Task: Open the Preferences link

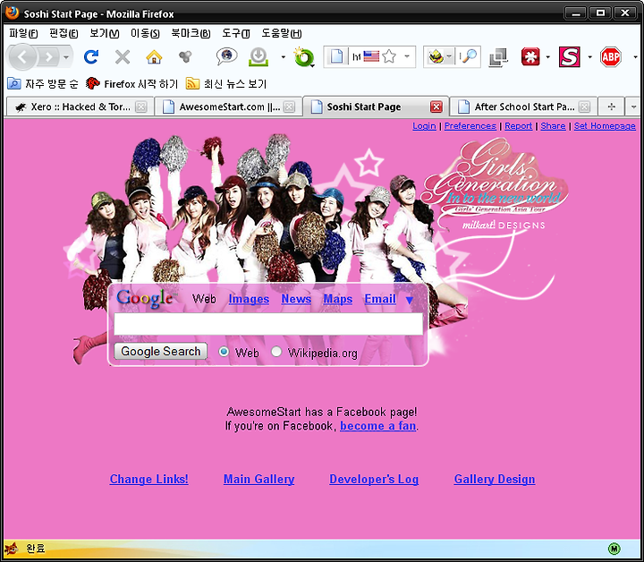Action: (470, 126)
